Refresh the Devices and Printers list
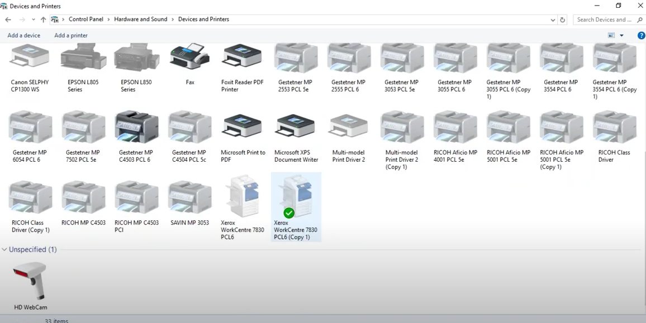 (563, 20)
